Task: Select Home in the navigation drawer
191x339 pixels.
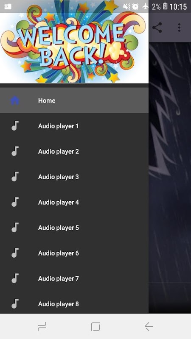Action: pos(74,100)
